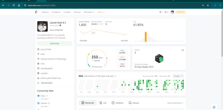Go to Explore in navigation
This screenshot has width=223, height=110.
tap(45, 12)
